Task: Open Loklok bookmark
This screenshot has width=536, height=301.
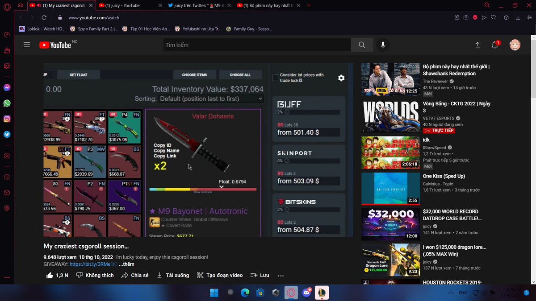Action: click(42, 29)
